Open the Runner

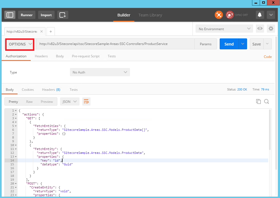point(27,15)
